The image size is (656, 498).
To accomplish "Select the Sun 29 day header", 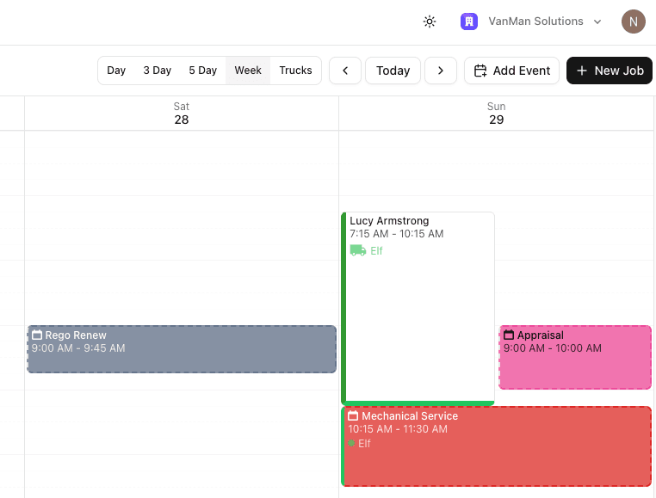I will (x=496, y=114).
